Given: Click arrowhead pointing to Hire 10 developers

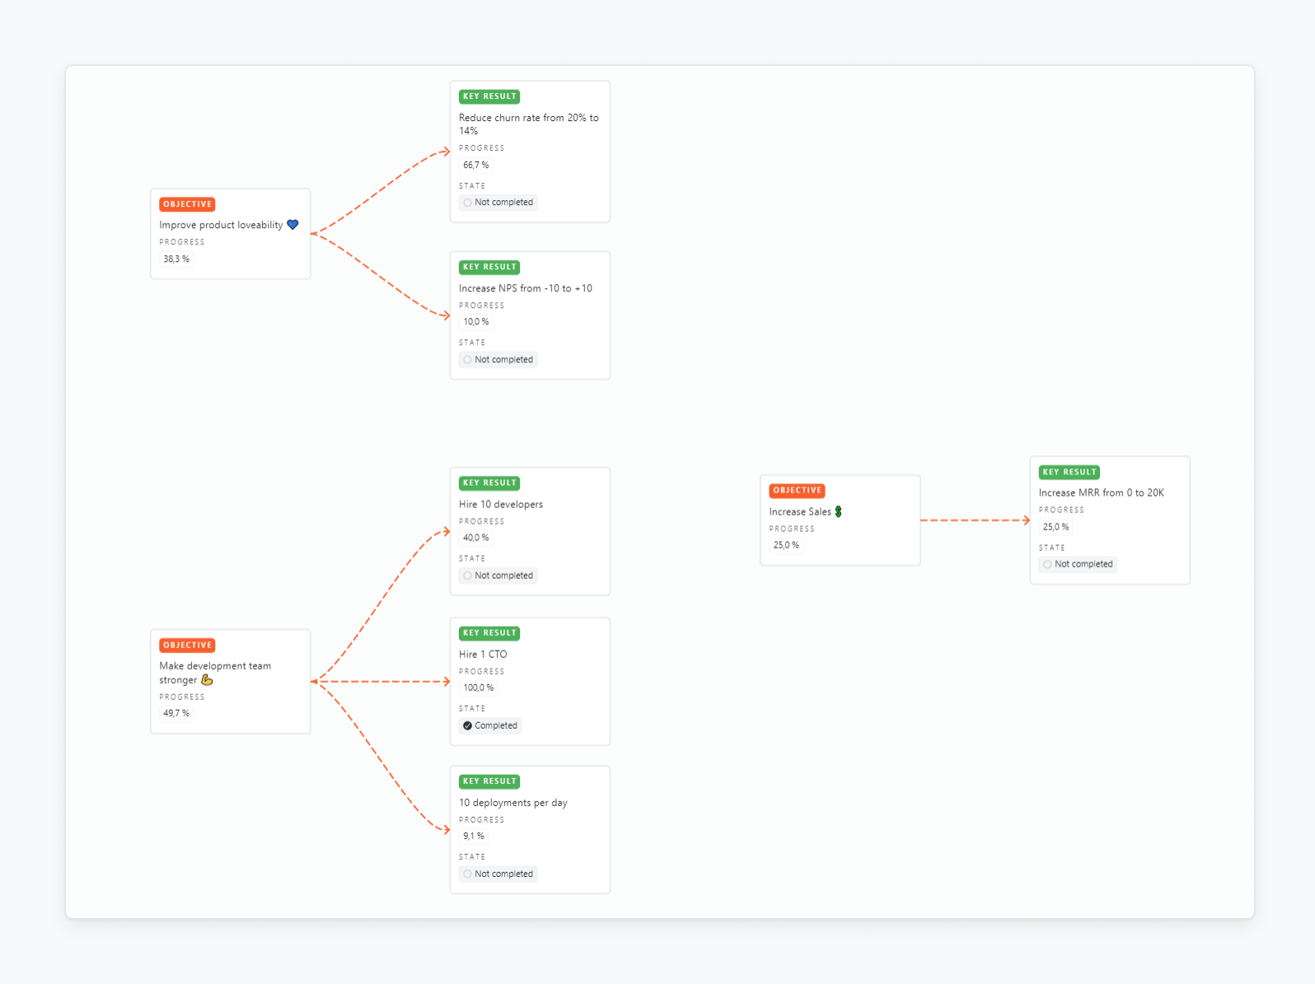Looking at the screenshot, I should coord(446,532).
